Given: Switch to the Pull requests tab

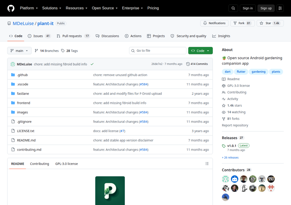Looking at the screenshot, I should [x=73, y=36].
